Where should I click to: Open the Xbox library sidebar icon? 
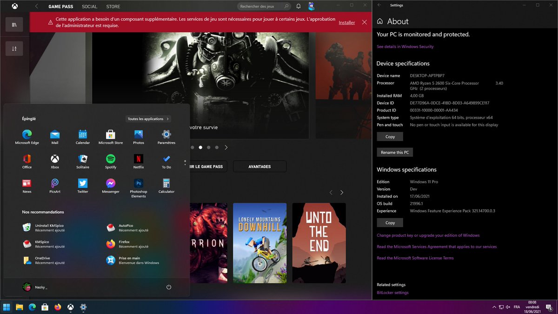pyautogui.click(x=14, y=25)
